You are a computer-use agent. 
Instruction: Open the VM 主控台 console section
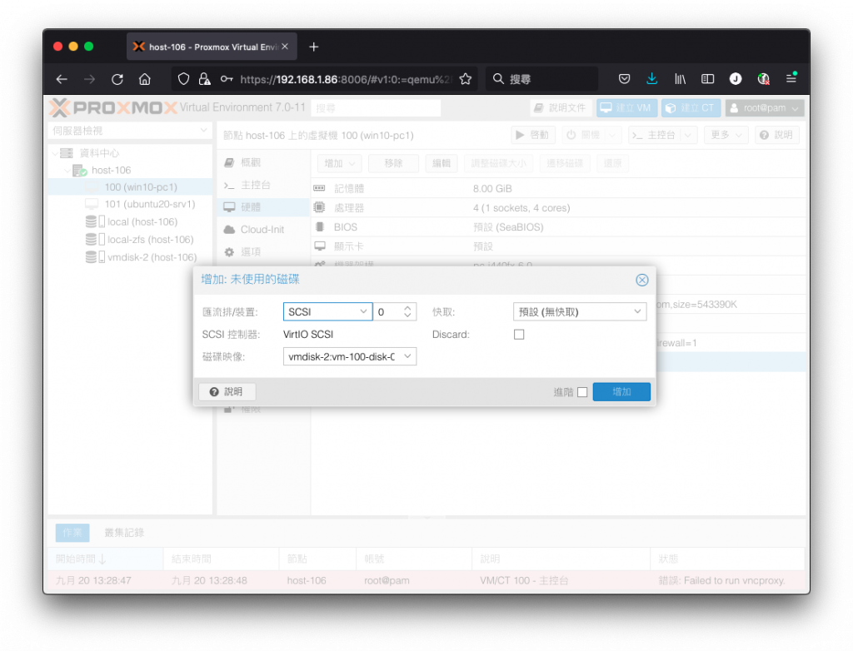[x=263, y=185]
